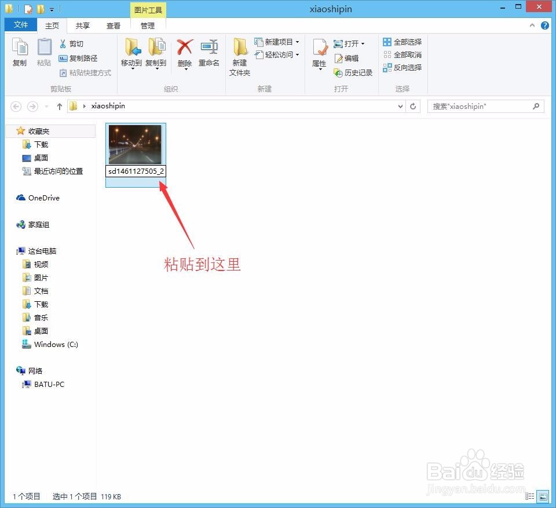Click 反向选择 (Invert selection)
This screenshot has height=508, width=556.
403,67
